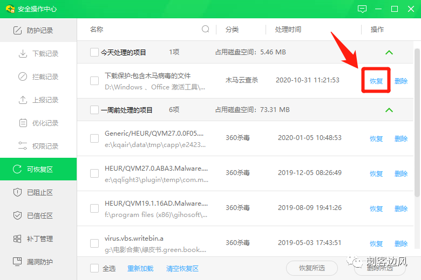Select the 已阻止区 sidebar tab
Viewport: 421px width, 280px height.
click(x=38, y=192)
